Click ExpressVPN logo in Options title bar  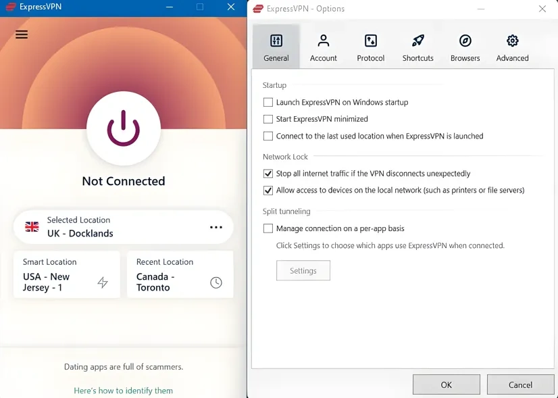tap(258, 9)
